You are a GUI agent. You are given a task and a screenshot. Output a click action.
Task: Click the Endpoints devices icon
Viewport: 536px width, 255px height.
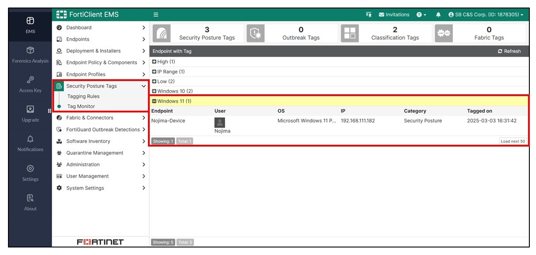click(x=59, y=39)
